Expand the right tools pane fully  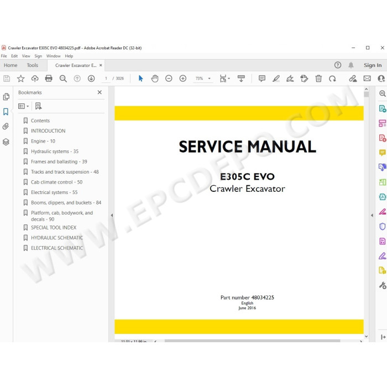click(x=383, y=337)
